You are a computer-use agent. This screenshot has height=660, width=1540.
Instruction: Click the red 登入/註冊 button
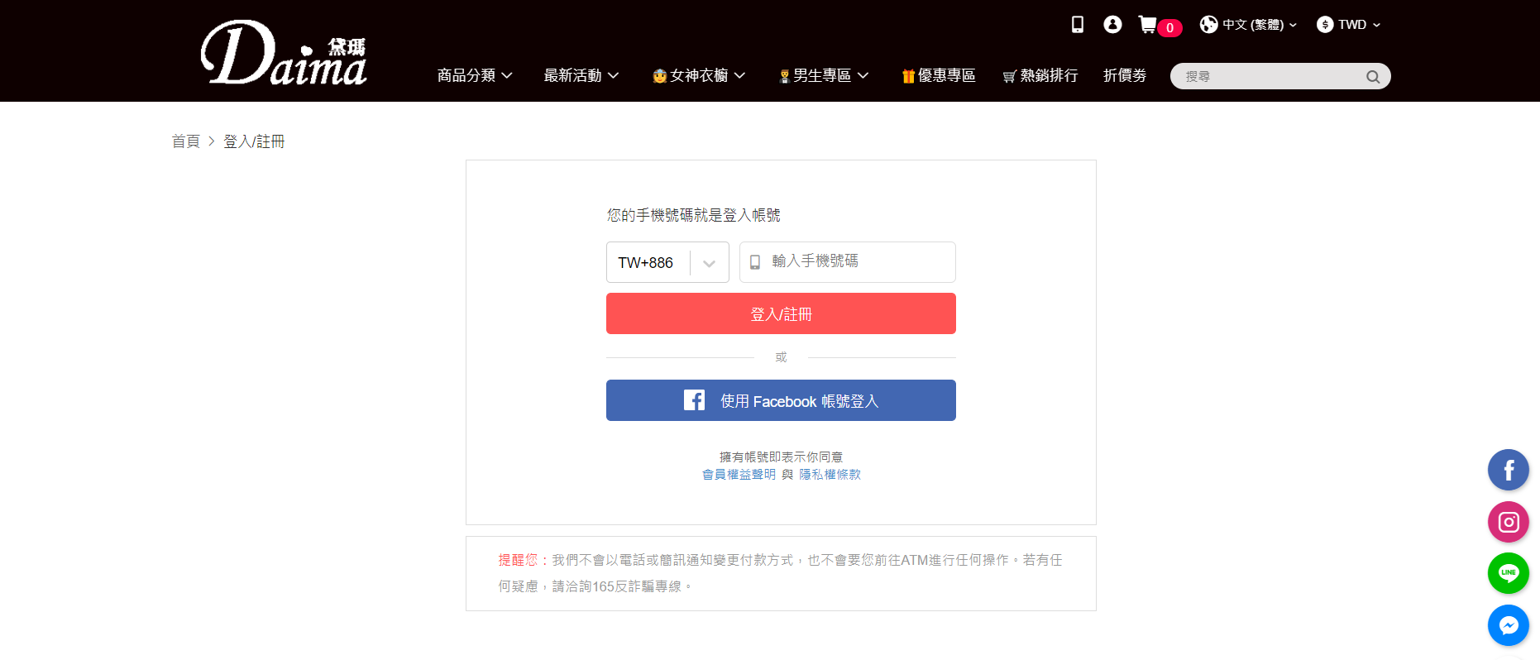781,313
